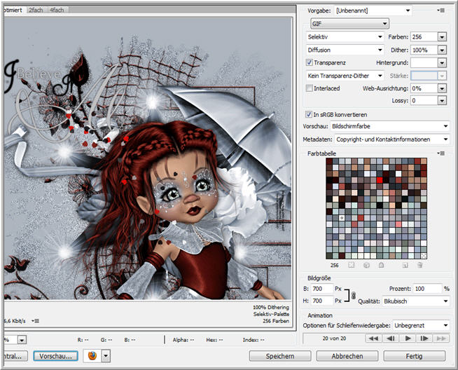Click the shift colors to web palette icon

coord(366,265)
